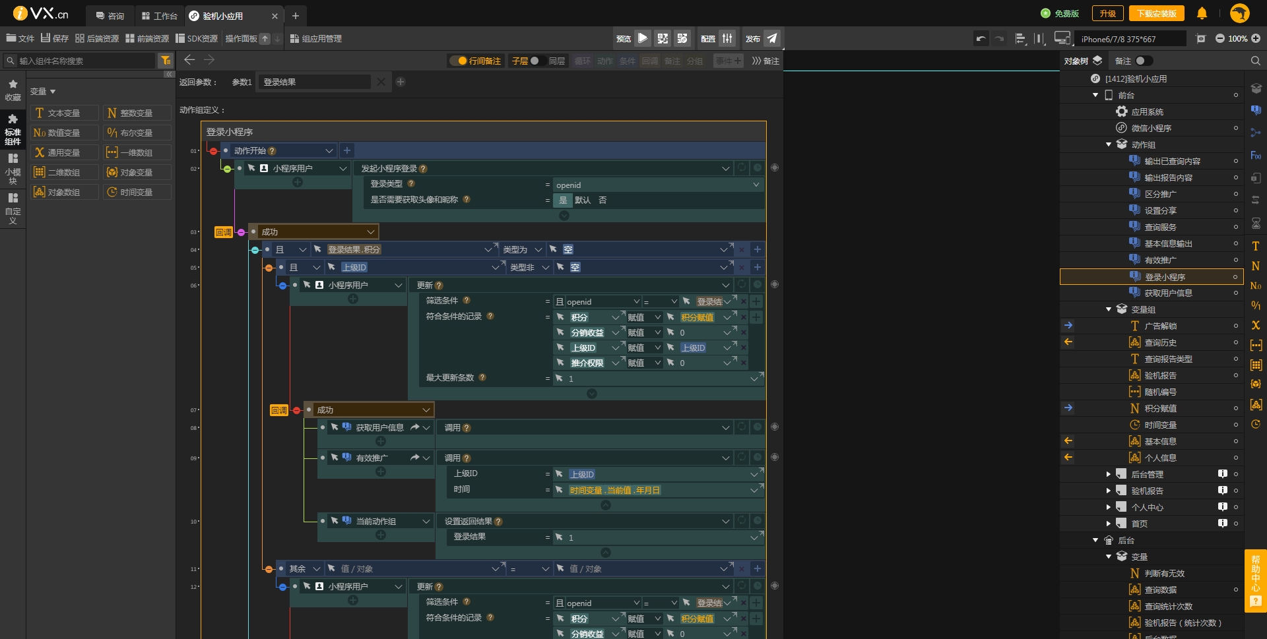Toggle visibility dot for 微信小程序
The height and width of the screenshot is (639, 1267).
coord(1236,128)
